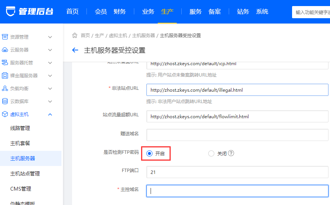The image size is (330, 205).
Task: Click the 云服务器 cloud icon
Action: click(x=5, y=50)
